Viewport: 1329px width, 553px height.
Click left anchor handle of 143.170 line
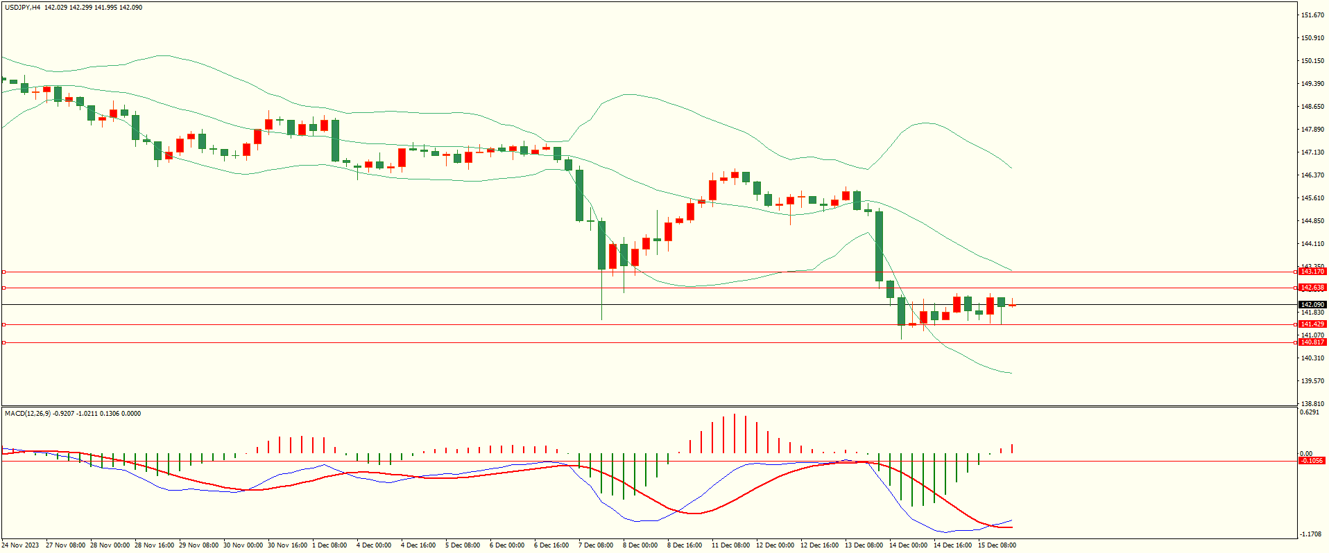3,272
